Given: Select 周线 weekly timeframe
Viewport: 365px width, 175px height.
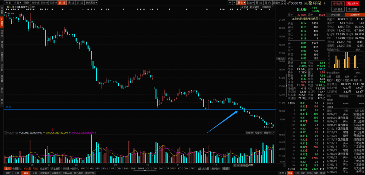Looking at the screenshot, I should point(71,2).
